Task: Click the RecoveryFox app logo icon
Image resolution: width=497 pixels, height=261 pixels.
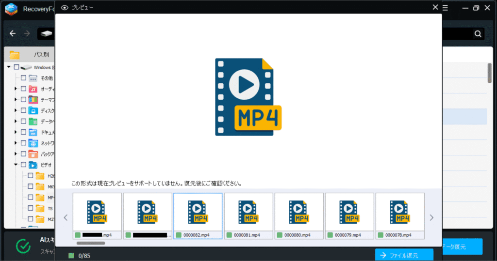Action: tap(11, 9)
